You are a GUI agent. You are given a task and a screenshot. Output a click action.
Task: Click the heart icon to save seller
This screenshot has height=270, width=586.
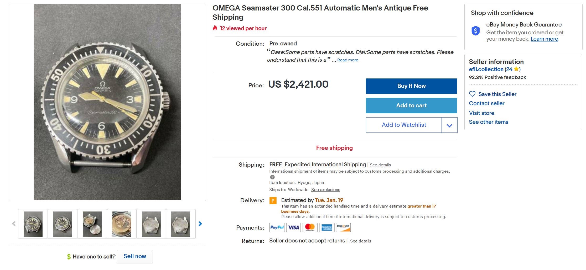pos(472,94)
